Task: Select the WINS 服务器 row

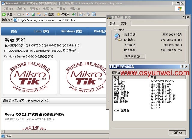Action: coord(149,111)
